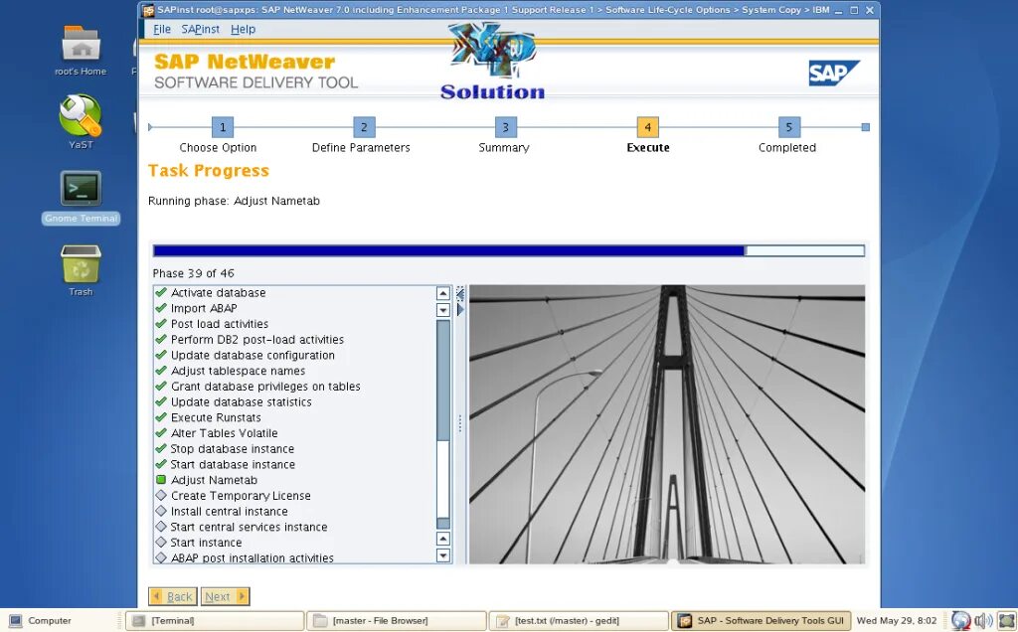Select the 'Install central instance' phase text
Viewport: 1018px width, 632px height.
pyautogui.click(x=230, y=512)
